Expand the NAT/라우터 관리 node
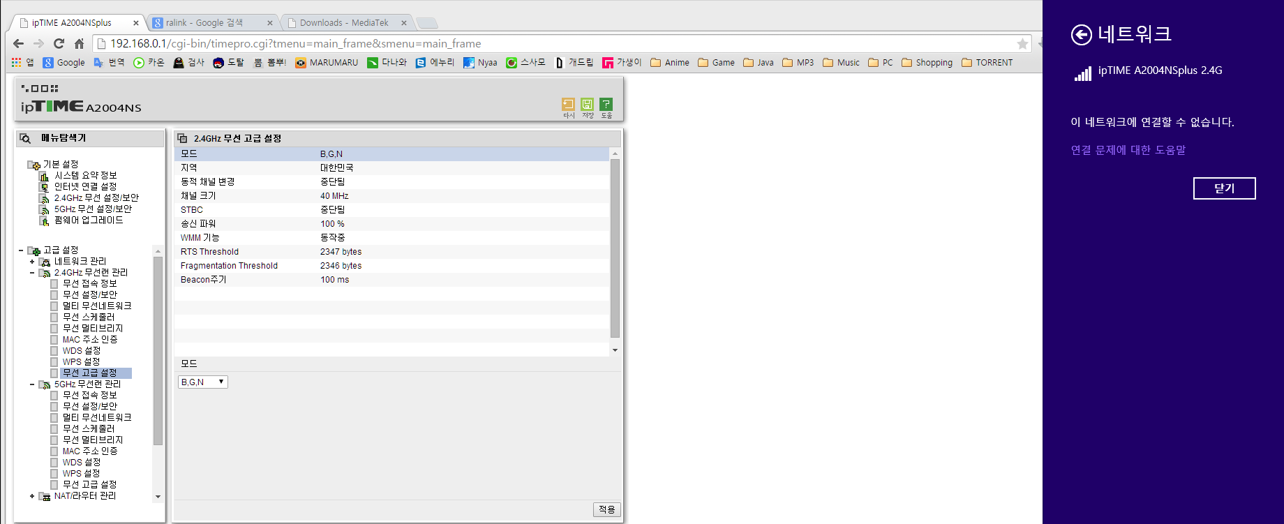This screenshot has width=1284, height=524. click(x=32, y=496)
